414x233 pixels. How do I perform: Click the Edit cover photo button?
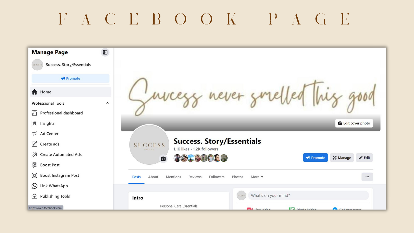(x=354, y=123)
